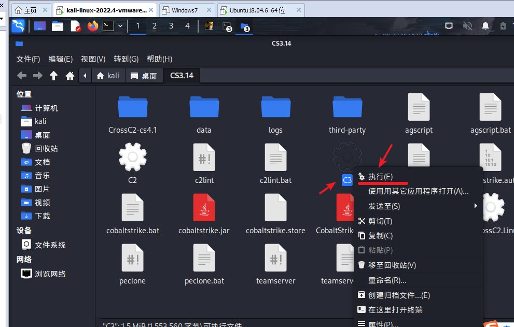
Task: Switch to workspace 1
Action: pos(138,26)
